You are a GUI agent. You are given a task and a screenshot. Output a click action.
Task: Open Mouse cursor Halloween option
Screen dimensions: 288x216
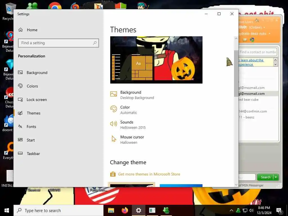[127, 139]
